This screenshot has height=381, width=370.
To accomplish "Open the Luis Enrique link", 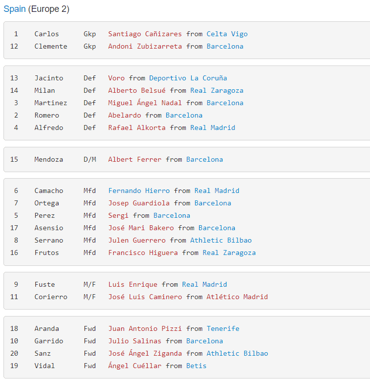I will 133,284.
